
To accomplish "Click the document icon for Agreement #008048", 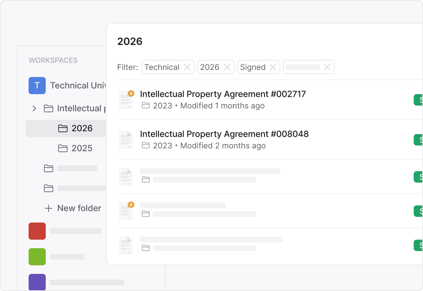I will 126,140.
